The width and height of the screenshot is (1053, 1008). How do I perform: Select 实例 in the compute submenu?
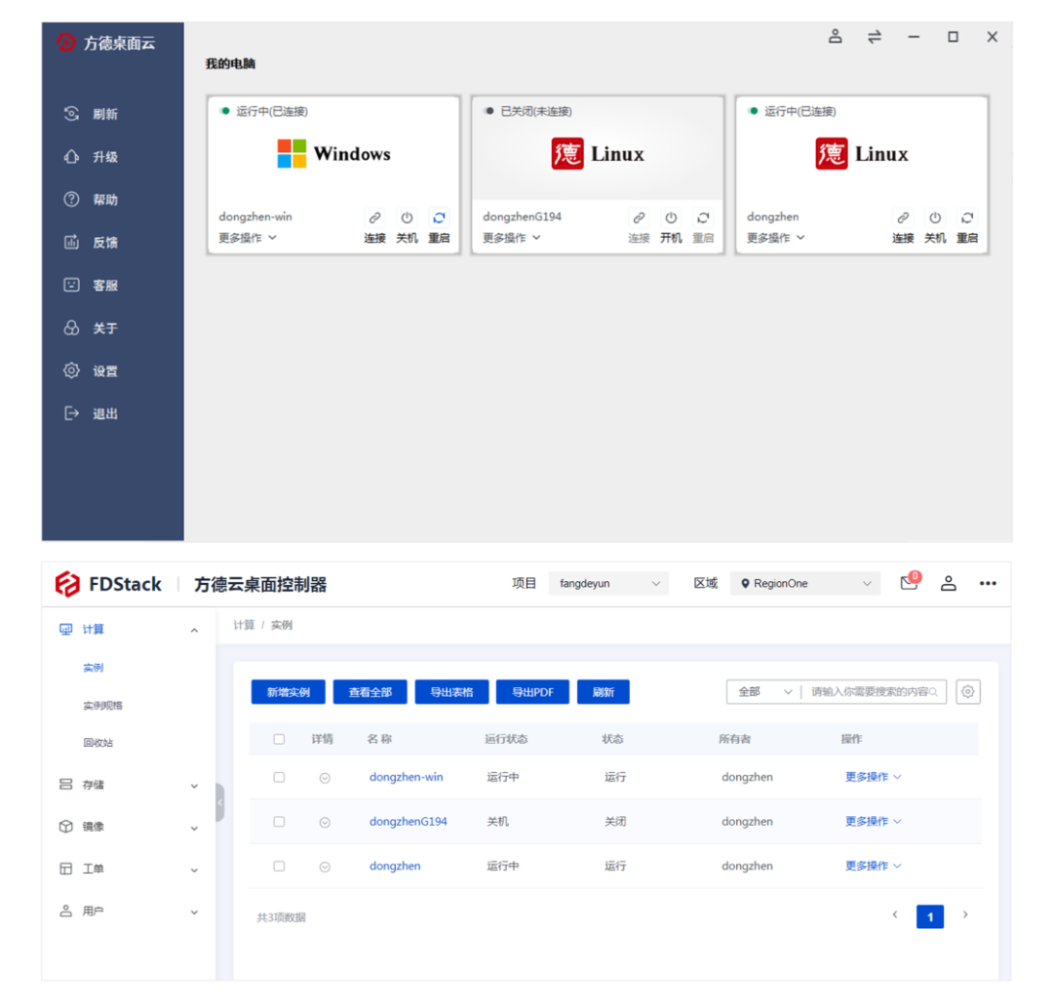pos(94,668)
